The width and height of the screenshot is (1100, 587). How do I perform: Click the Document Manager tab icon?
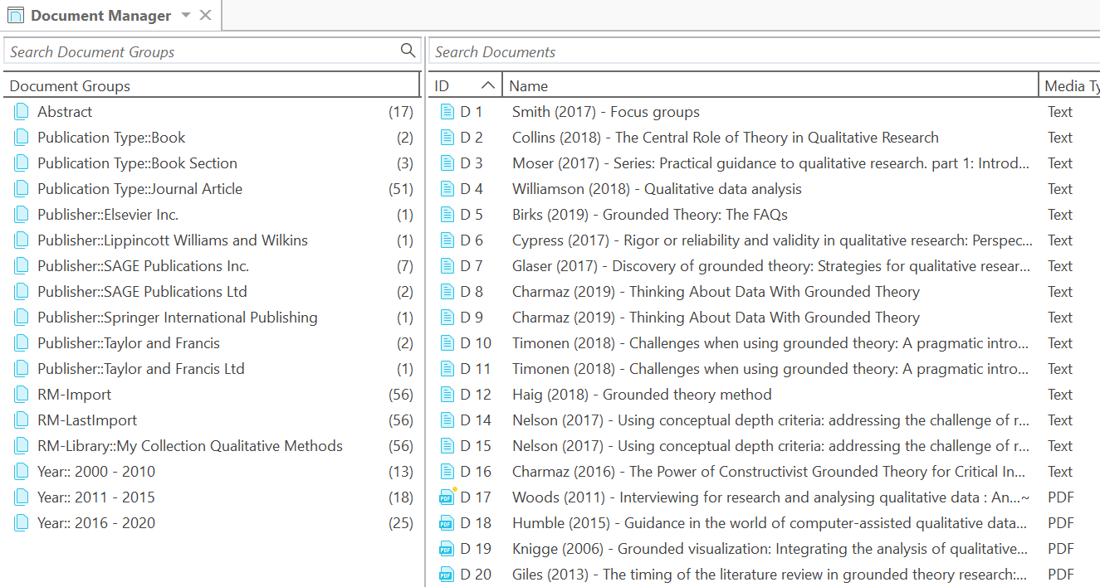tap(16, 16)
